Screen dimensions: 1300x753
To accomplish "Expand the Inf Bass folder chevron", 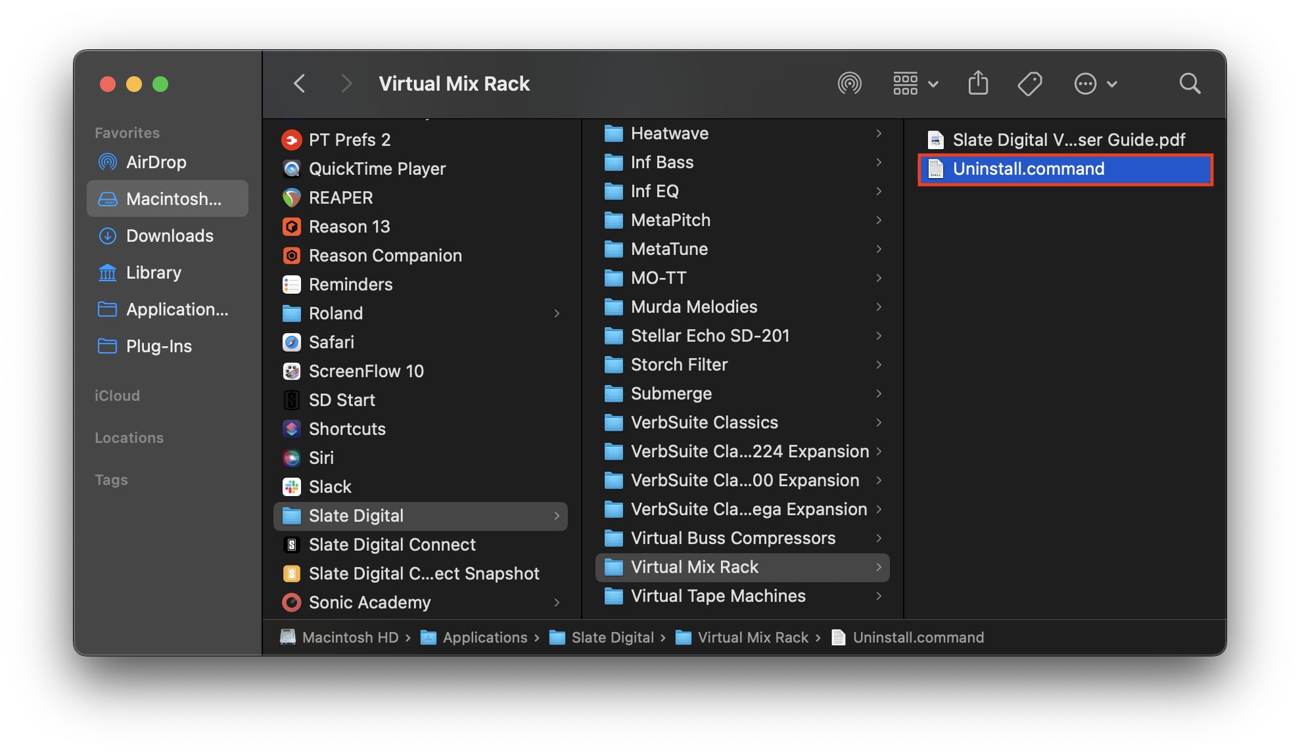I will [879, 162].
